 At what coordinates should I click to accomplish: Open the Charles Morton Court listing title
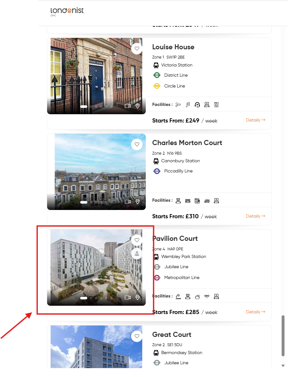[x=187, y=143]
